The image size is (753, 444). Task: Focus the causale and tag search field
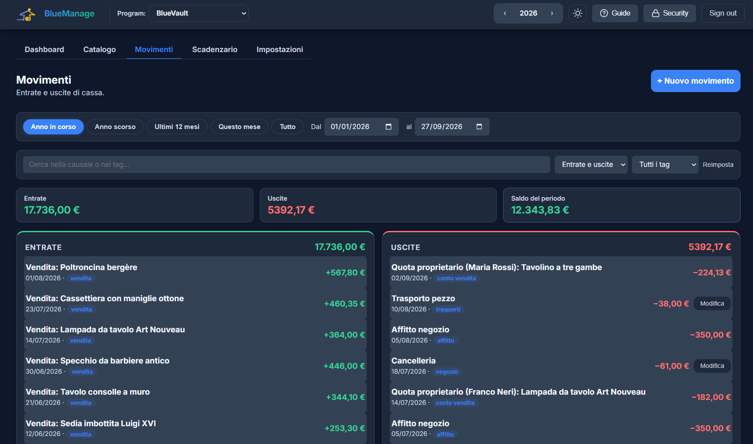click(286, 165)
